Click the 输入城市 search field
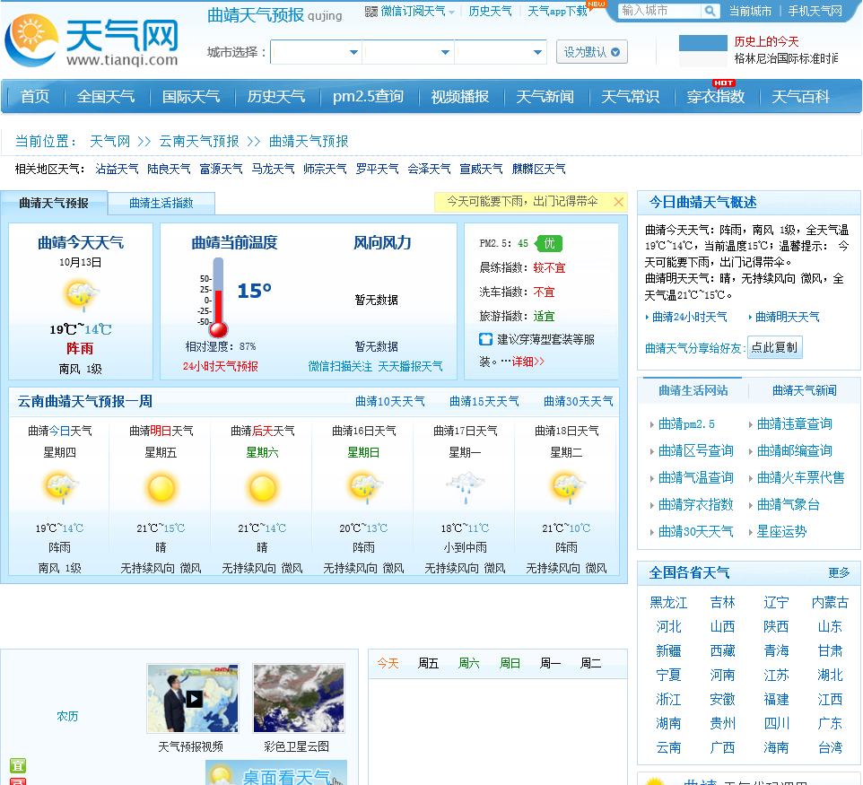 coord(659,11)
